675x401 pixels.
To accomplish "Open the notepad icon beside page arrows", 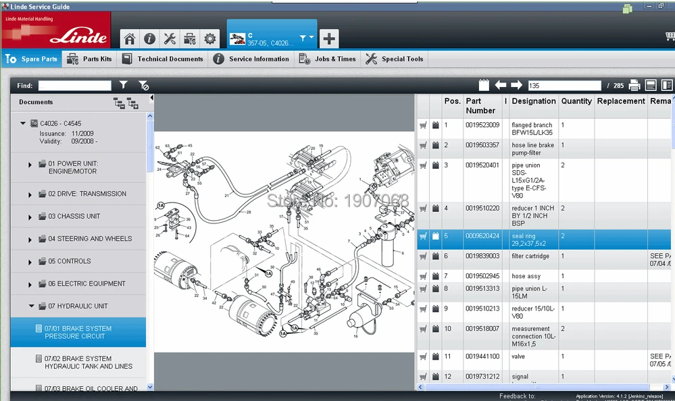I will (484, 85).
